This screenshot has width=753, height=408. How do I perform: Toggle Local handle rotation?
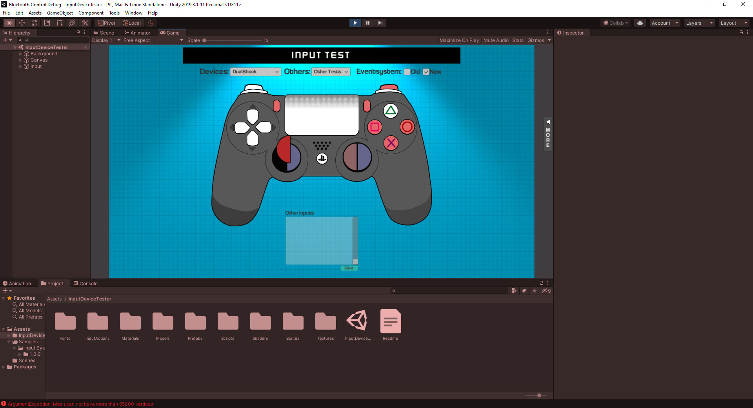(132, 23)
